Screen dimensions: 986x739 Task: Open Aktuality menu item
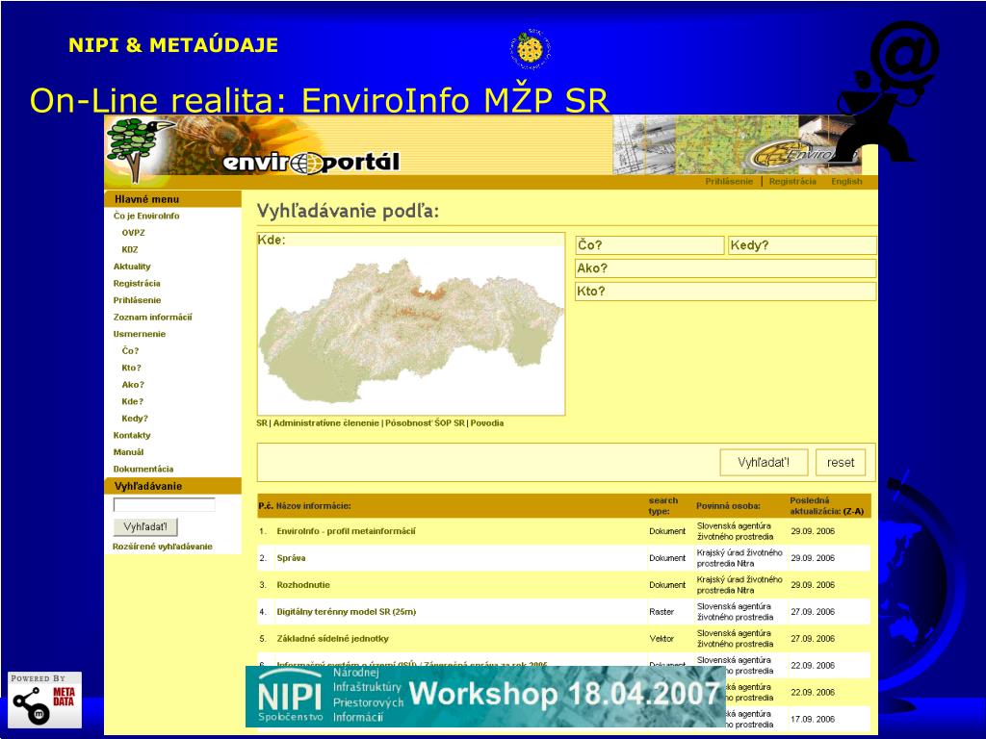[132, 267]
